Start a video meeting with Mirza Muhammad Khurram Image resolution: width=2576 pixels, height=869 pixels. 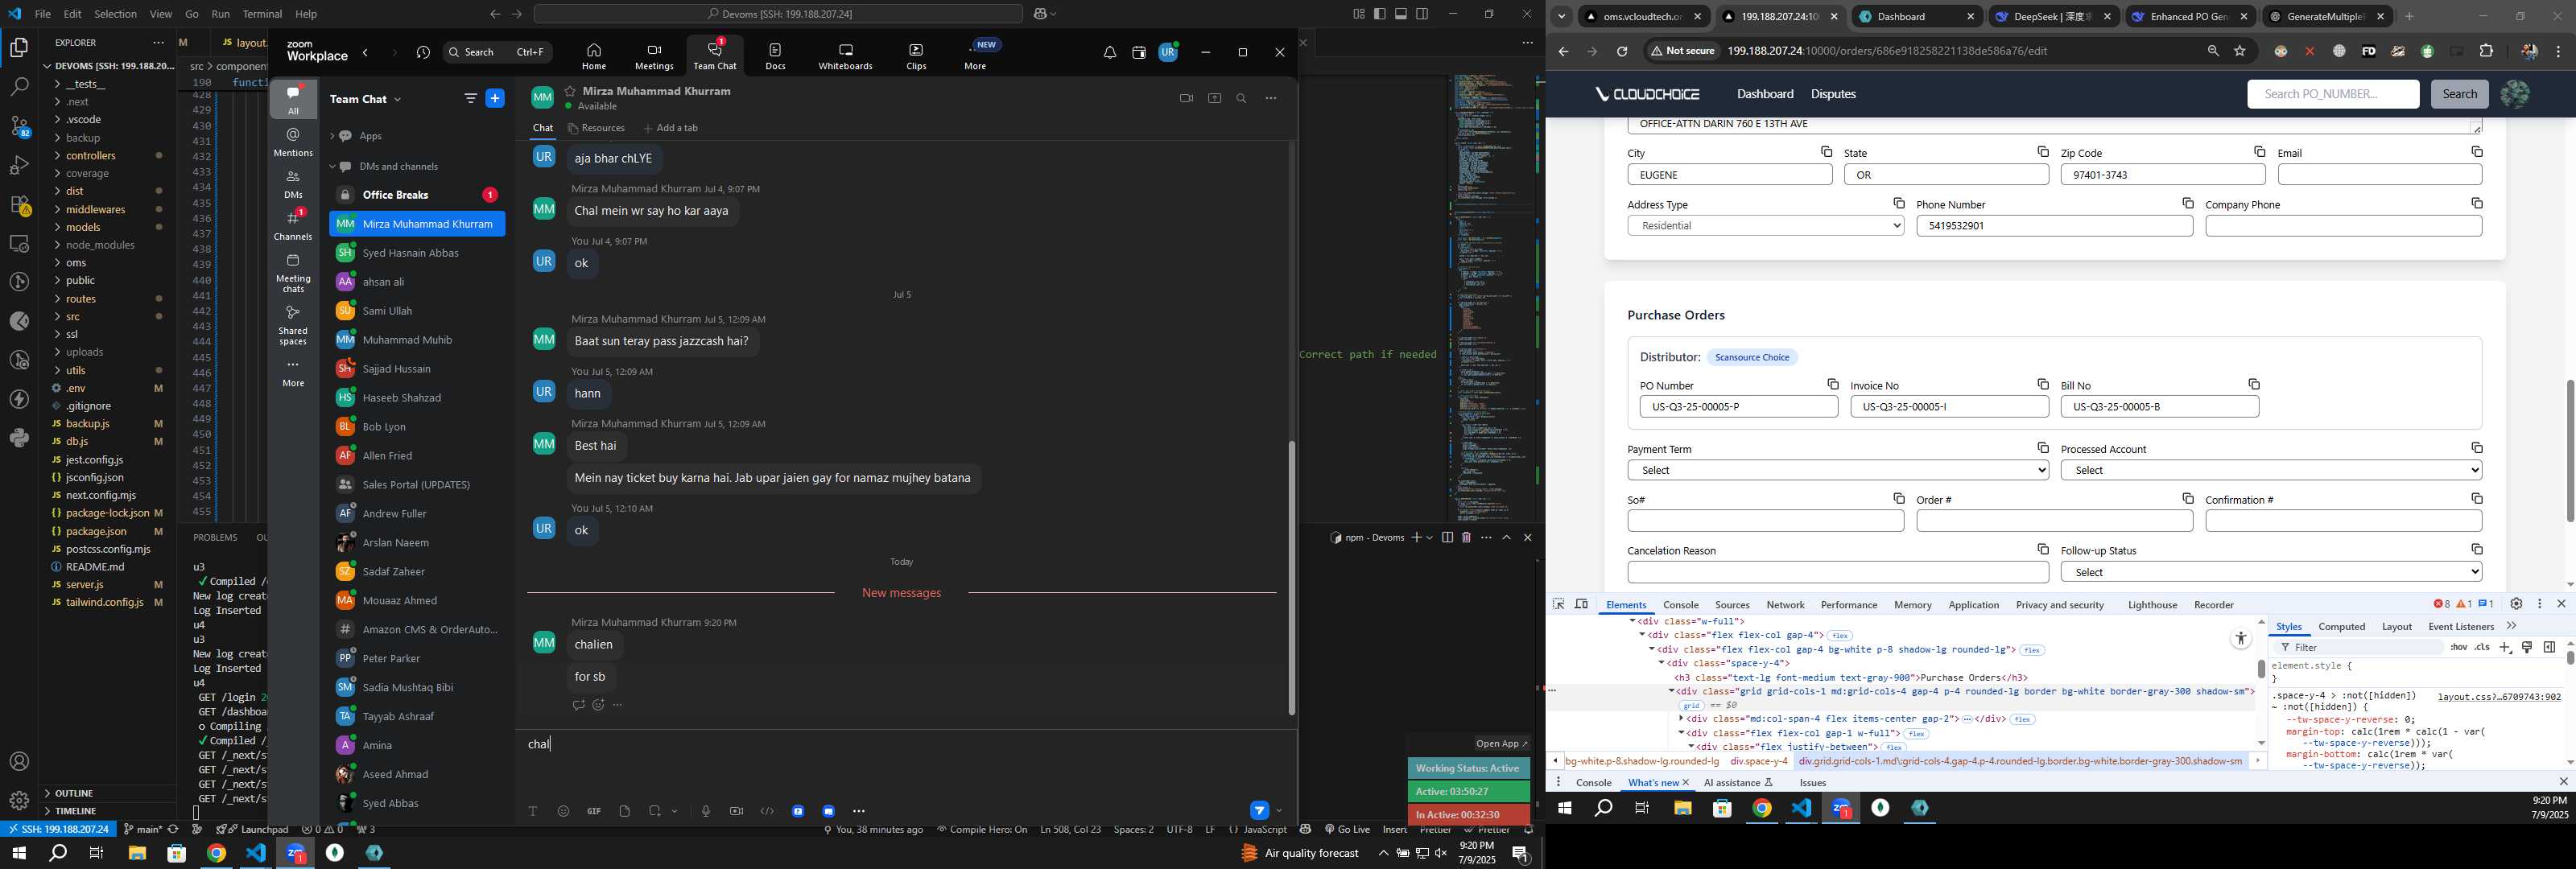pos(1186,98)
